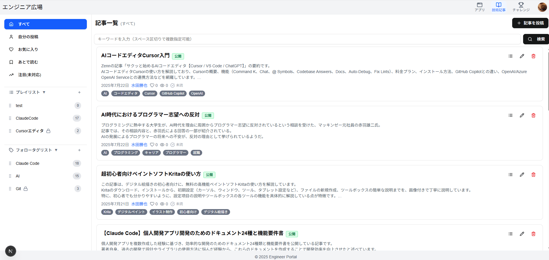Add Krita article to playlist icon
The height and width of the screenshot is (260, 549).
click(x=510, y=175)
